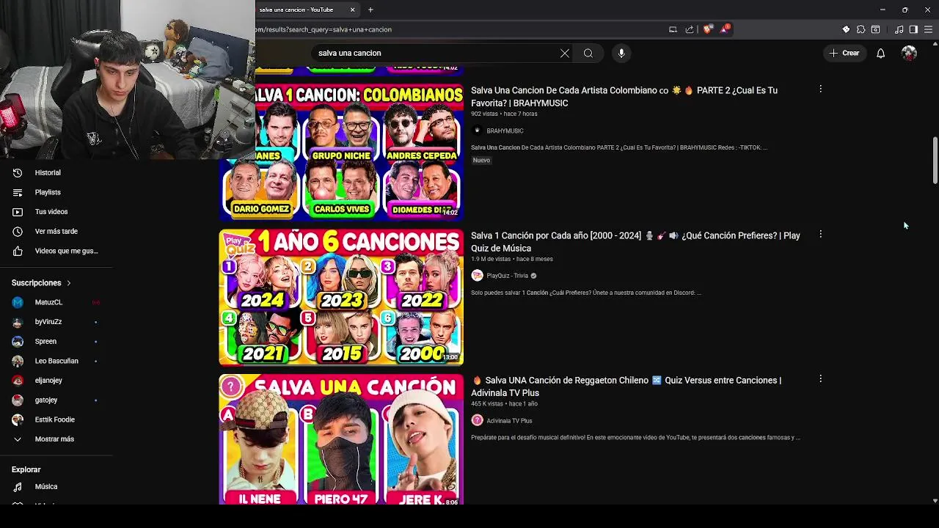This screenshot has width=939, height=528.
Task: Open the Adivinala TV Plus channel avatar
Action: pos(477,420)
